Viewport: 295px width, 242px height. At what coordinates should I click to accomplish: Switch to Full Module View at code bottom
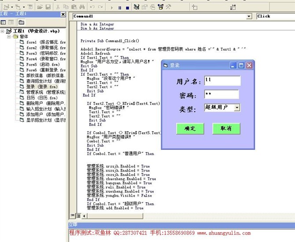78,216
